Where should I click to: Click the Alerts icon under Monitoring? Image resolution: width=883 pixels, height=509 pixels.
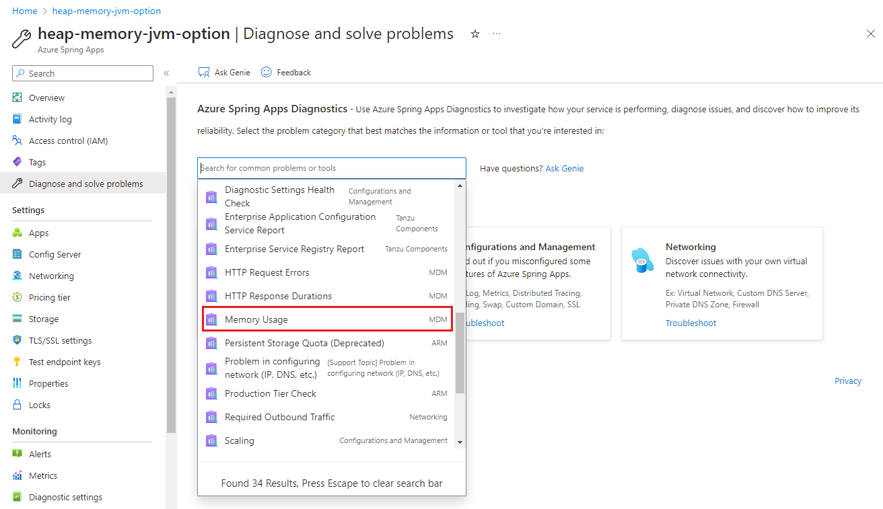click(x=17, y=454)
